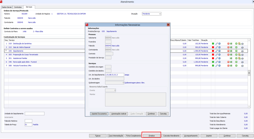Click the Imprimir button at the bottom
This screenshot has height=139, width=254.
pyautogui.click(x=209, y=136)
